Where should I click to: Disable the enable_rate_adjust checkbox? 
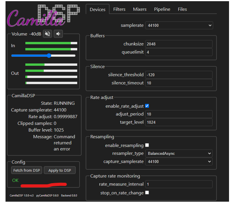[147, 106]
